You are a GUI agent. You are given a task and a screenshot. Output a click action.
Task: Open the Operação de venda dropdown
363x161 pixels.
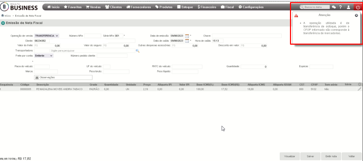47,36
